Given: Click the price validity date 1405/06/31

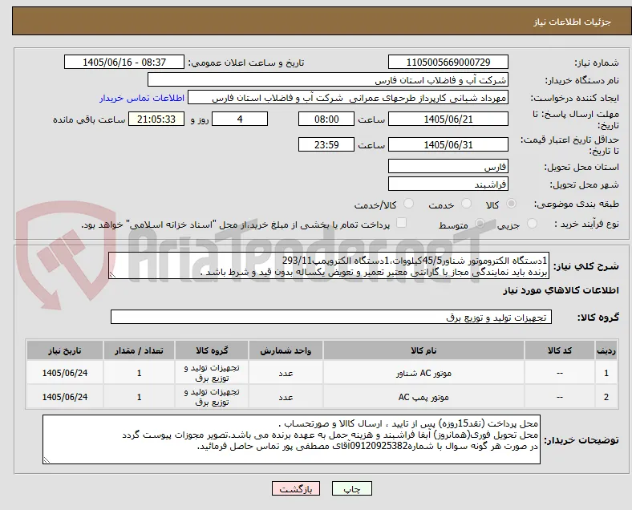Looking at the screenshot, I should pos(448,144).
